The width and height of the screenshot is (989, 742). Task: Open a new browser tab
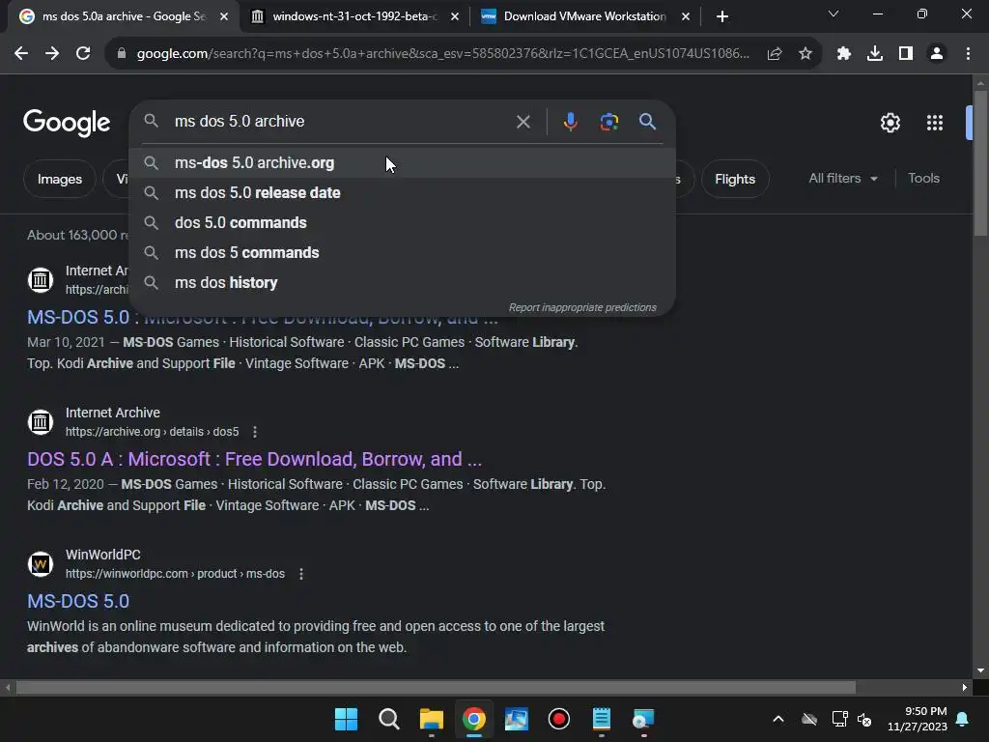722,16
